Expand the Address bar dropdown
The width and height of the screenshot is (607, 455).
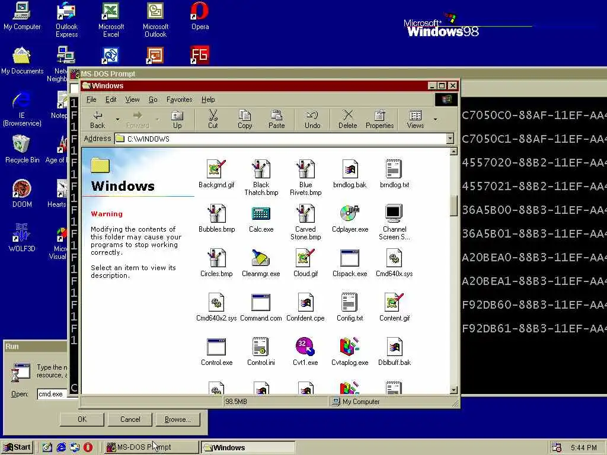click(450, 139)
